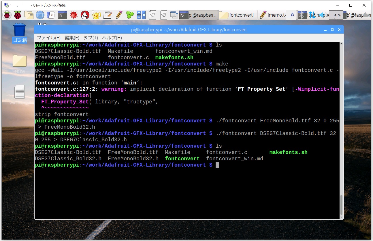This screenshot has height=241, width=373.
Task: Launch the green hexagons application icon
Action: [x=130, y=15]
